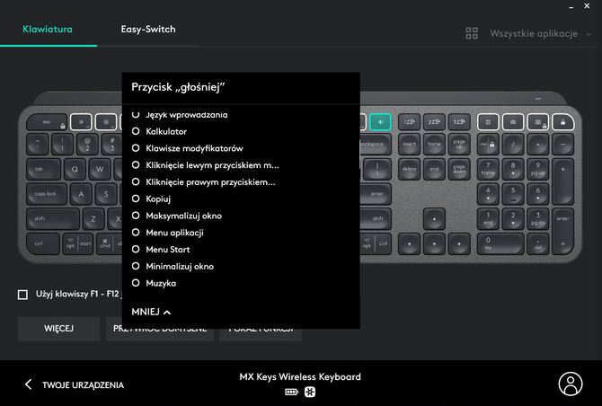The width and height of the screenshot is (602, 406).
Task: Click the esc key on keyboard image
Action: click(47, 122)
